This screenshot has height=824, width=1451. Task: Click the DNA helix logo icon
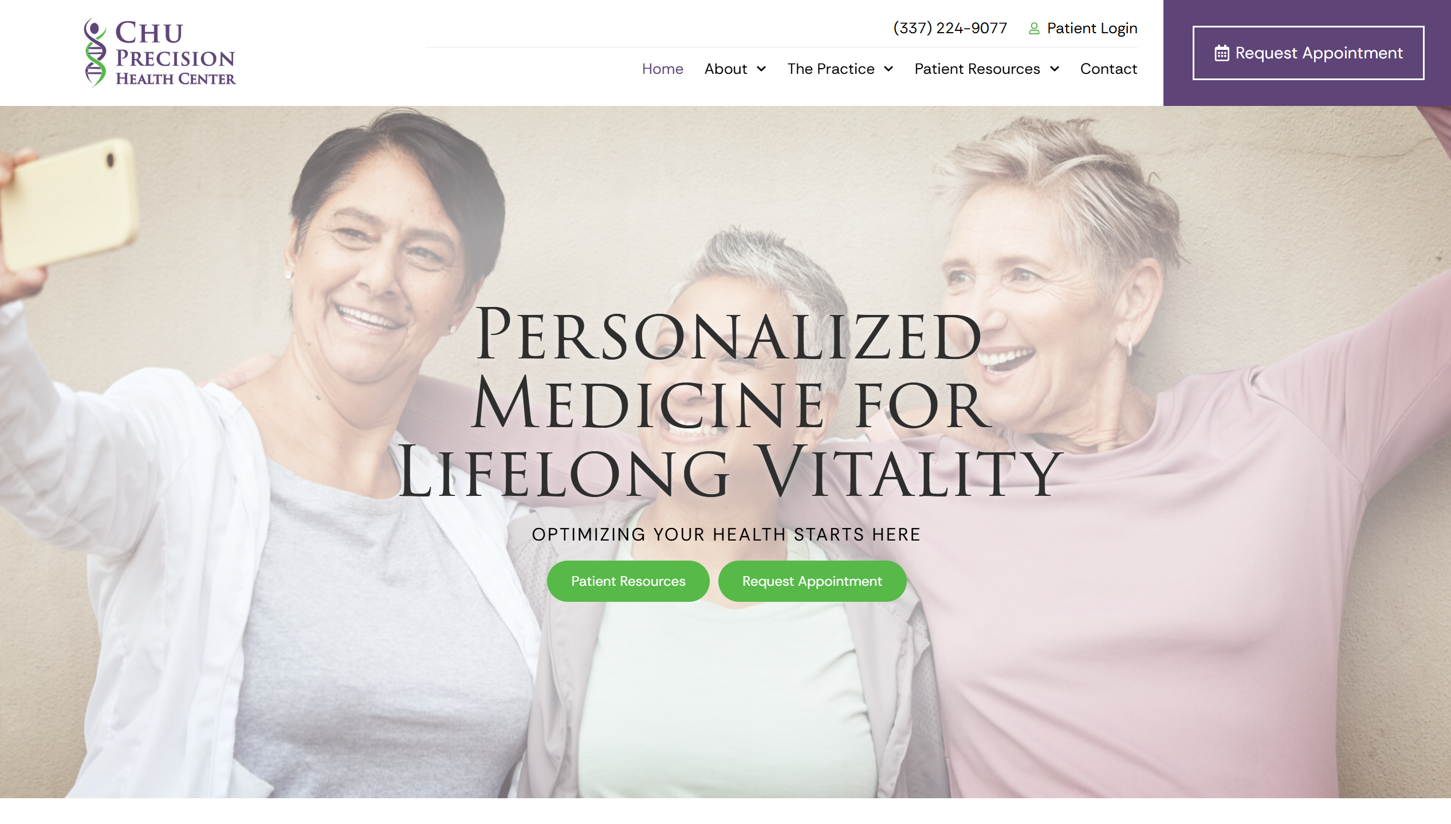point(95,53)
